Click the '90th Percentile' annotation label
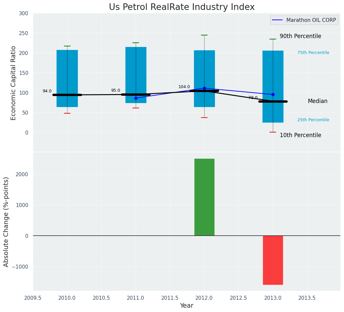The height and width of the screenshot is (312, 344). (300, 36)
